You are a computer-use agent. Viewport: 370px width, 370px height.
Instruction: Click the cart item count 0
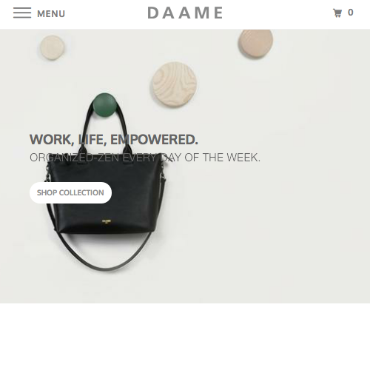pos(351,13)
